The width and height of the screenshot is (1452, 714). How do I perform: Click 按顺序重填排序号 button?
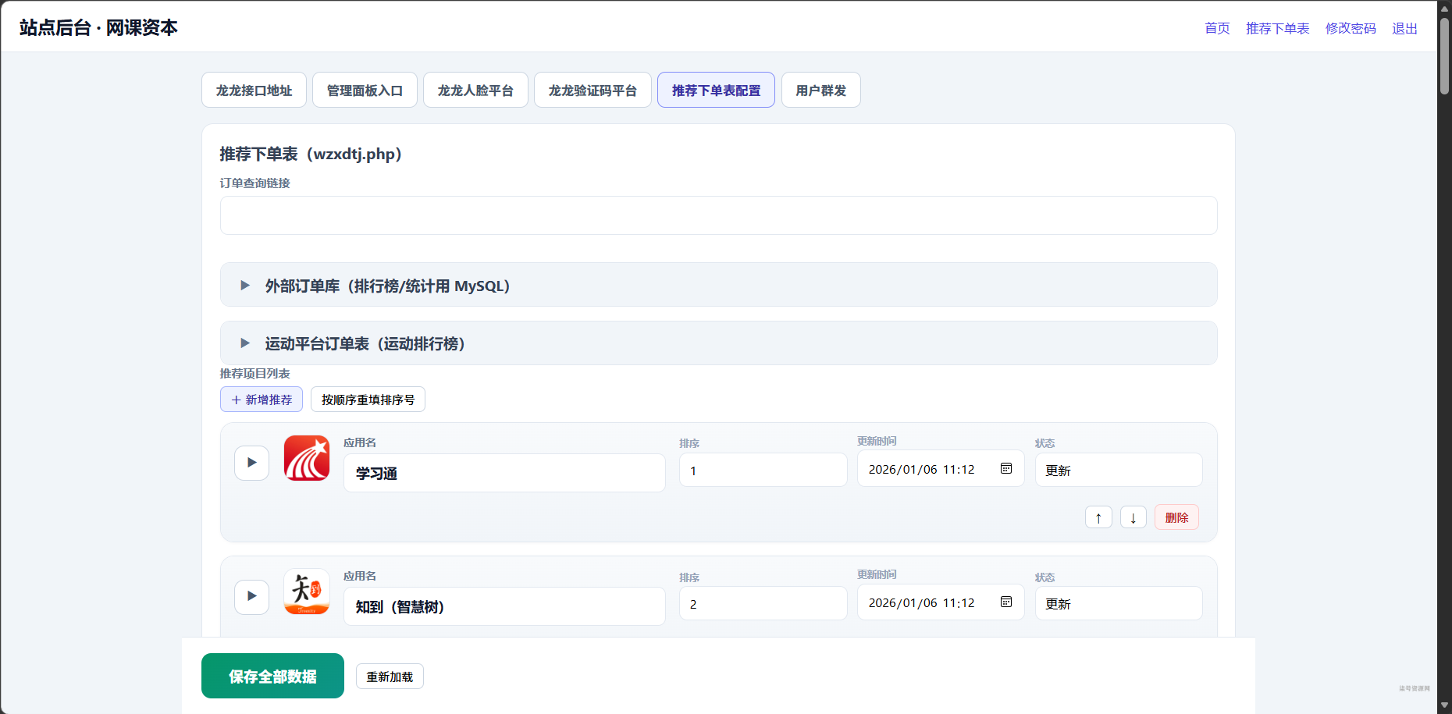tap(368, 399)
